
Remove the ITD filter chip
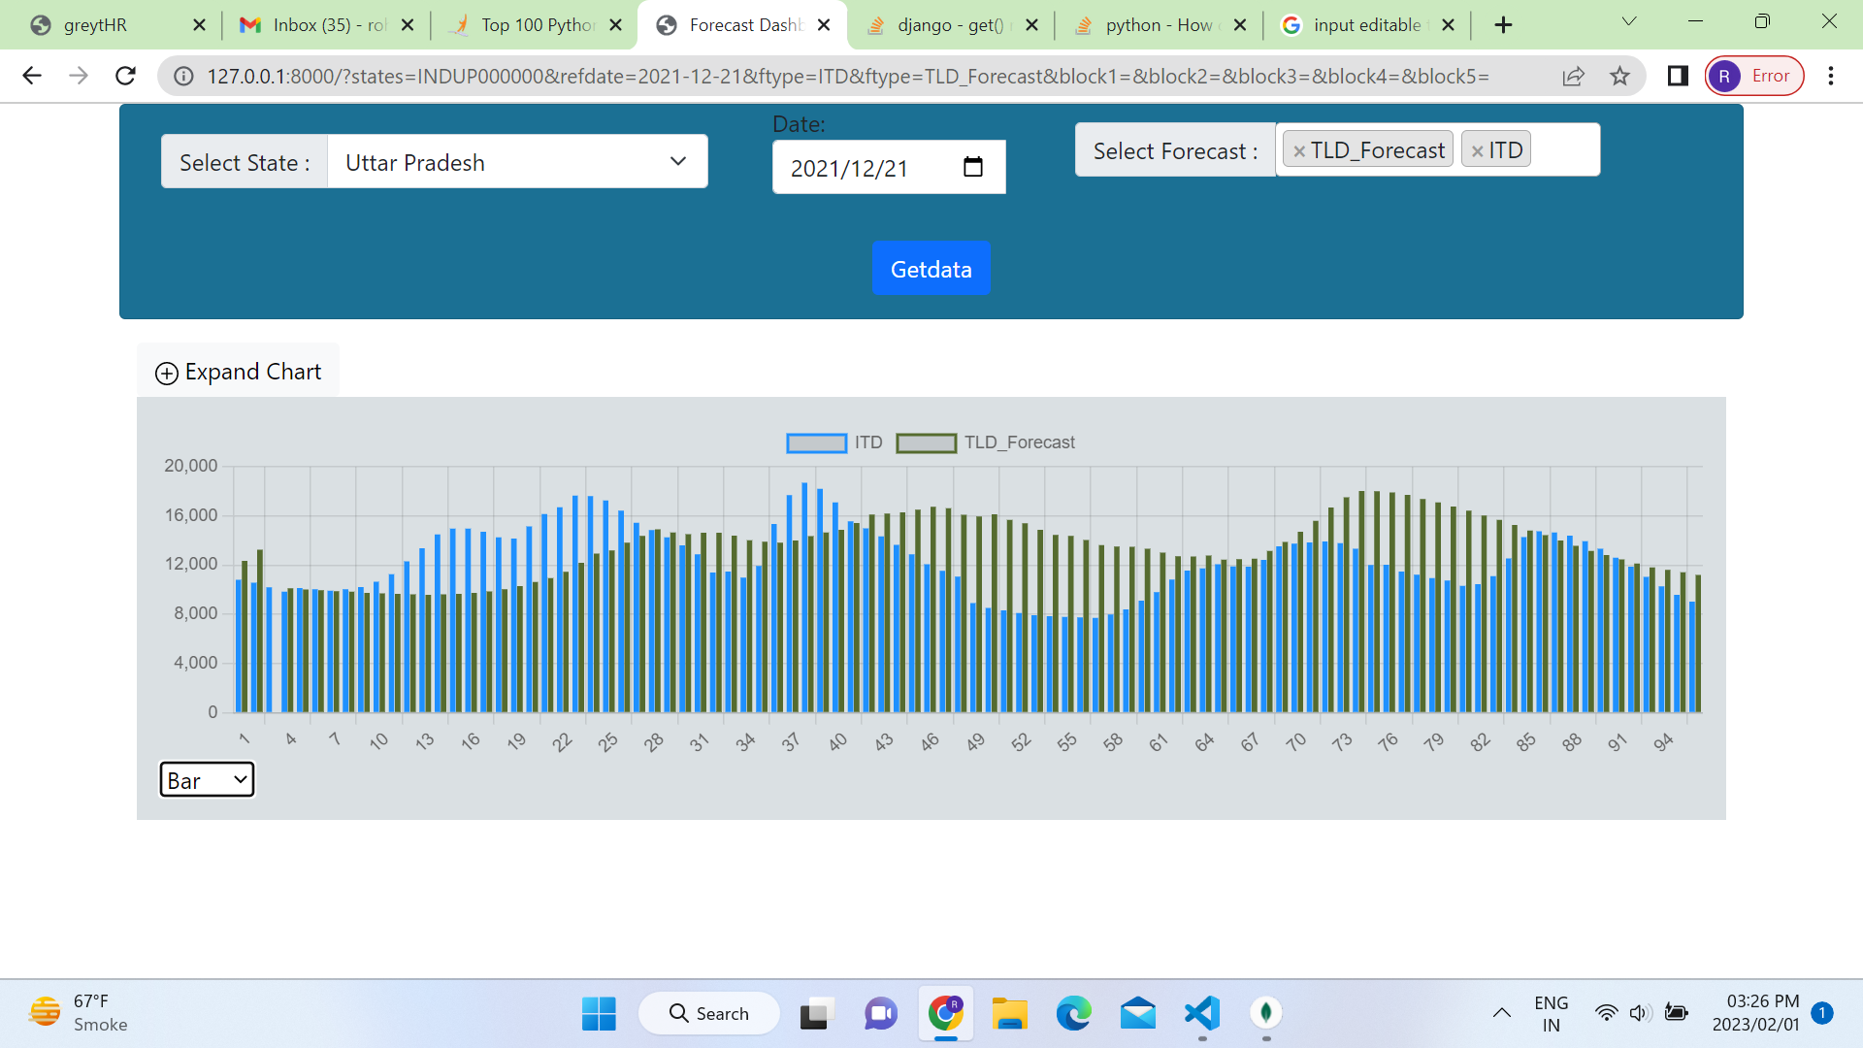pos(1476,149)
